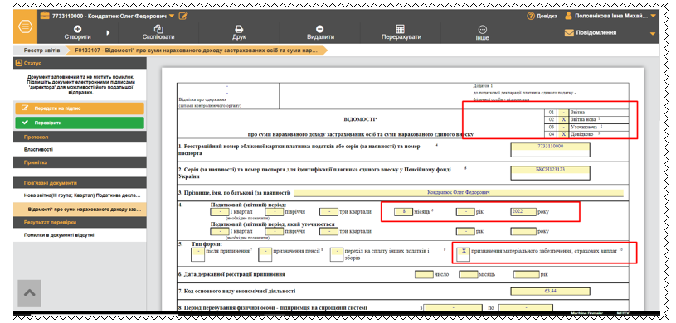Toggle перехід на сплату інших податків box
Screen dimensions: 676x323
(x=337, y=254)
